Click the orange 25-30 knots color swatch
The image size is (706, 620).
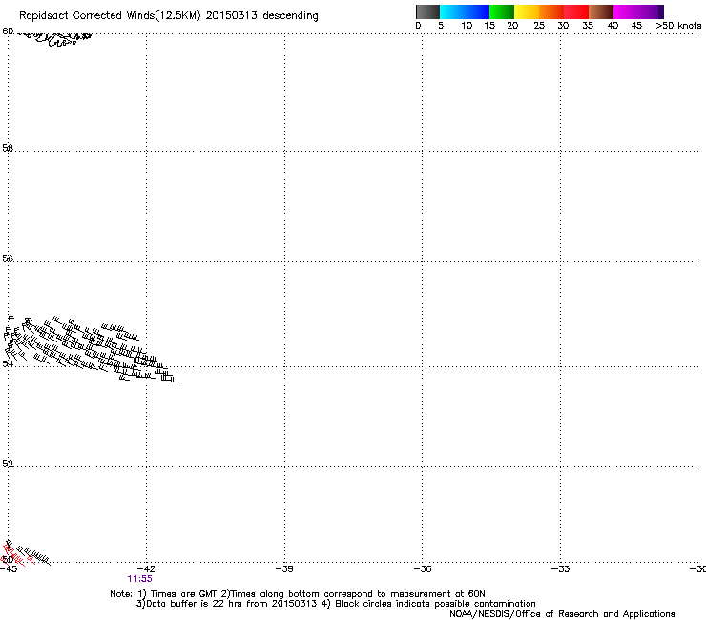point(551,11)
